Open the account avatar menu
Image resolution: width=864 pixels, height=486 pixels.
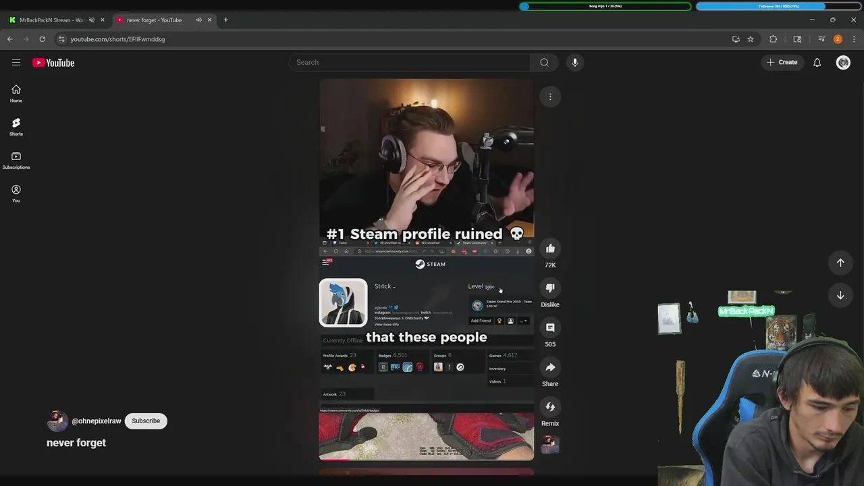843,63
